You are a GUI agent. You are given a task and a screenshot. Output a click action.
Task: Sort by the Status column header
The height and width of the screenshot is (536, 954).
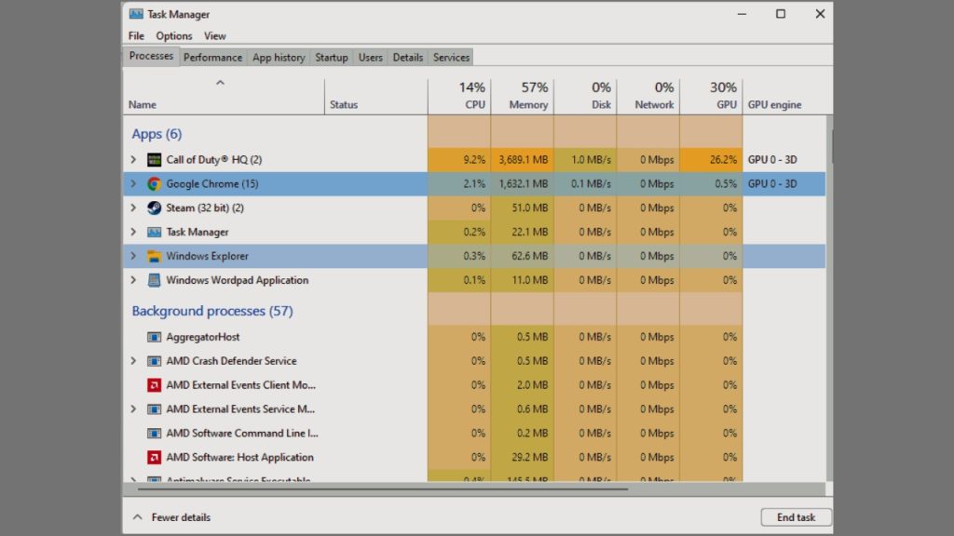click(x=376, y=97)
